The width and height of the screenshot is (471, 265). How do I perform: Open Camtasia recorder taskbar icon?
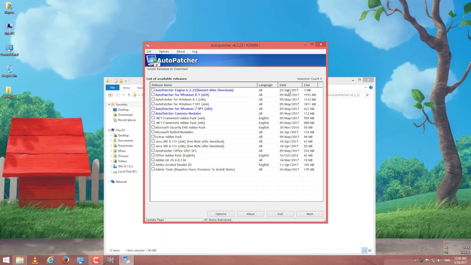[96, 260]
